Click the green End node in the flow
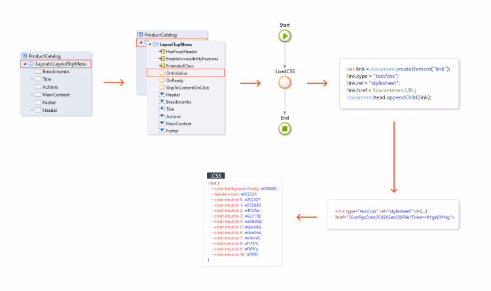Viewport: 491px width, 291px height. tap(285, 129)
